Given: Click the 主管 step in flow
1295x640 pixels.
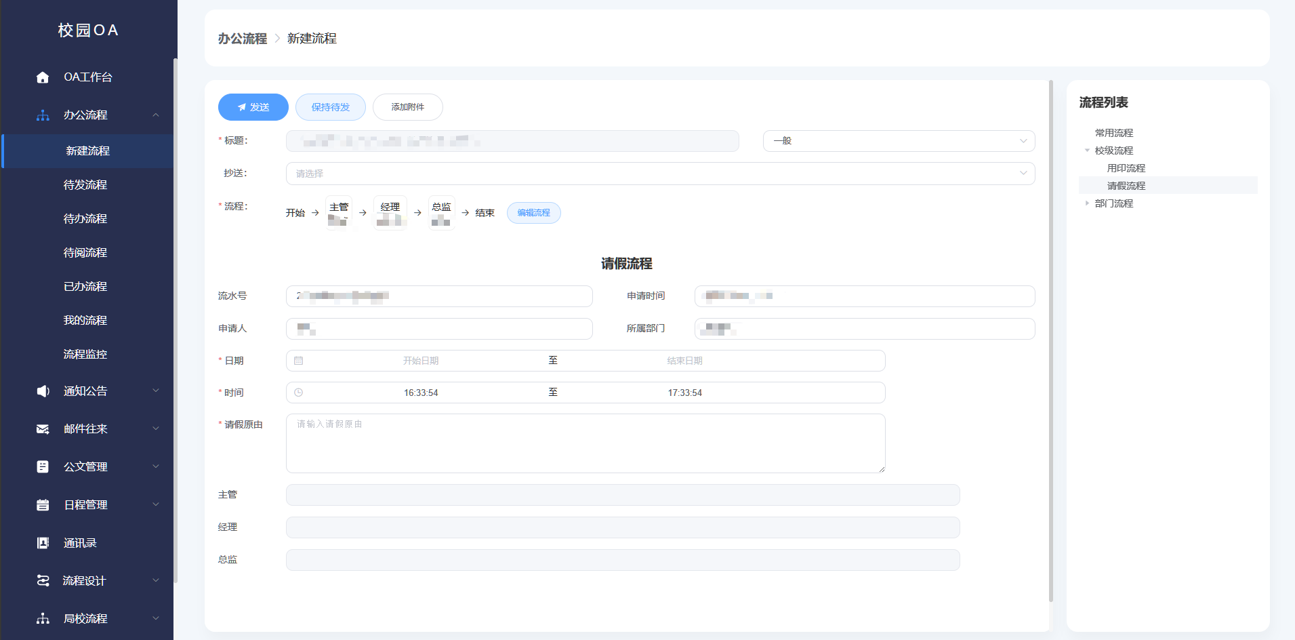Looking at the screenshot, I should coord(339,213).
